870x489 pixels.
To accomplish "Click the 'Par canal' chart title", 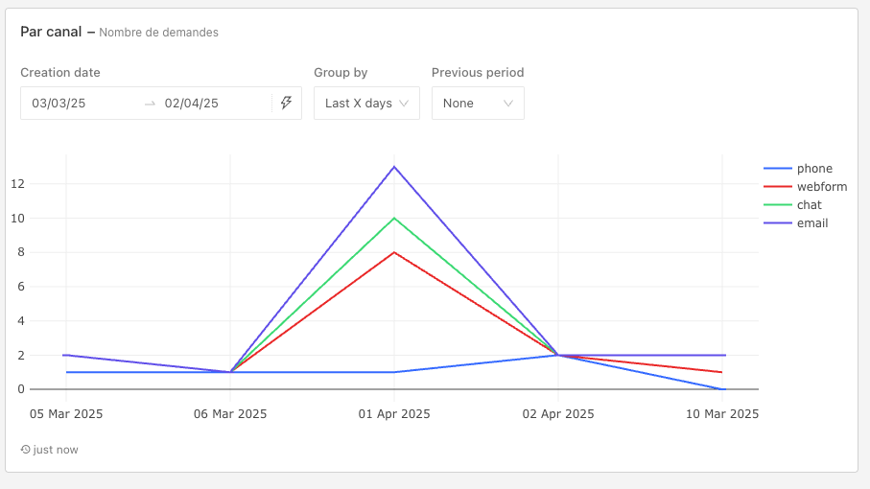I will pyautogui.click(x=52, y=32).
